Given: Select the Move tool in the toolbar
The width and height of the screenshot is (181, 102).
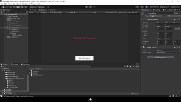Looking at the screenshot, I should pos(7,7).
